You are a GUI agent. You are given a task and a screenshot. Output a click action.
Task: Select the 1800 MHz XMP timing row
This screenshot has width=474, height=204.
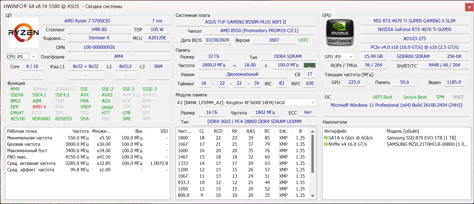point(241,138)
